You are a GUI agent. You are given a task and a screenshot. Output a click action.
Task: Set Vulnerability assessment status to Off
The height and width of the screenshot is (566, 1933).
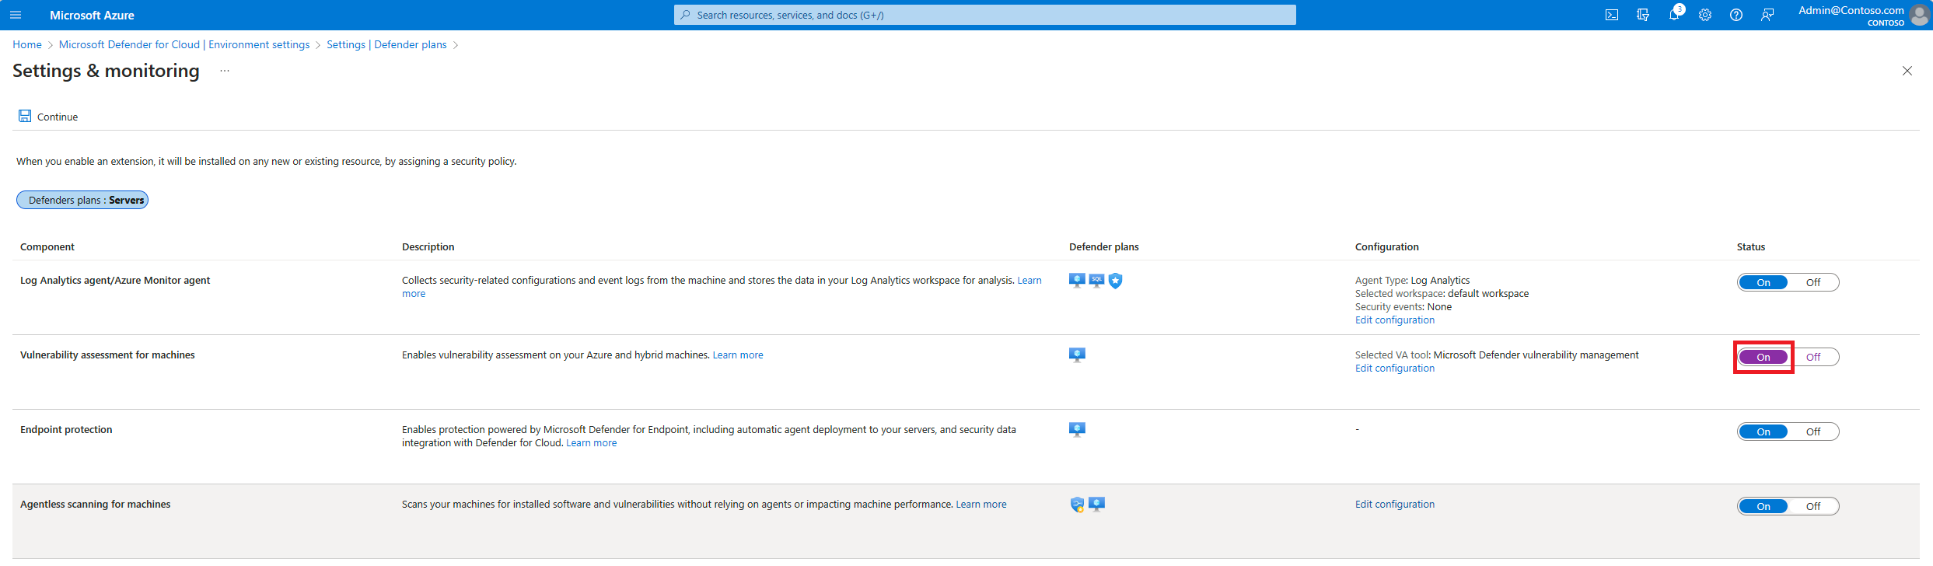pos(1813,357)
